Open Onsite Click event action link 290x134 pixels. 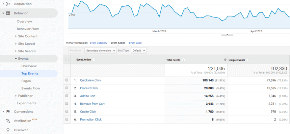[88, 112]
